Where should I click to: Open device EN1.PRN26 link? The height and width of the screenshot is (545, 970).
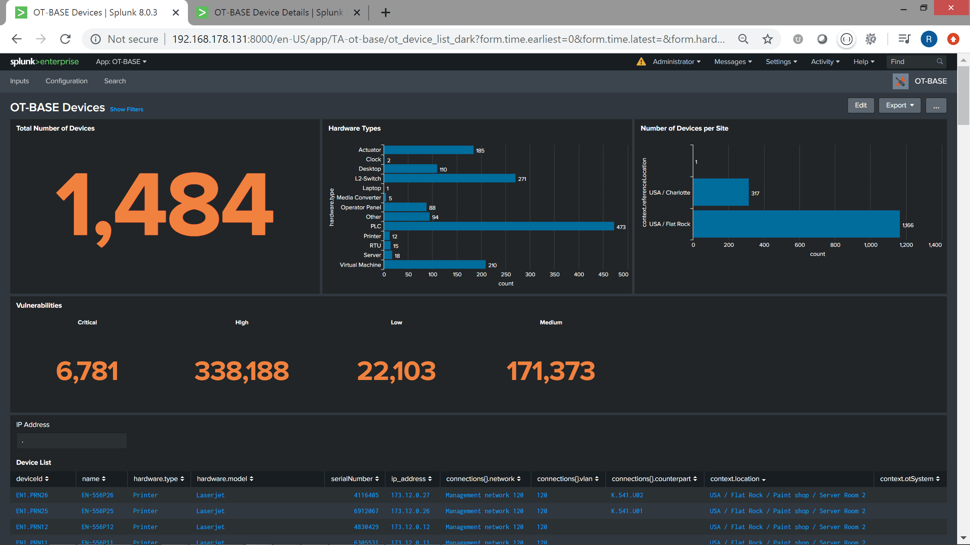tap(32, 495)
